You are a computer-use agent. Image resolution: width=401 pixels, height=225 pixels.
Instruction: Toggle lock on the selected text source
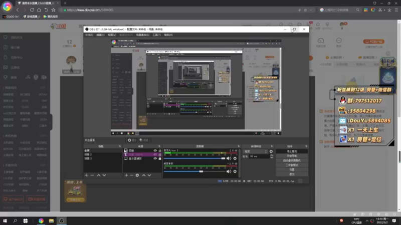click(x=160, y=154)
